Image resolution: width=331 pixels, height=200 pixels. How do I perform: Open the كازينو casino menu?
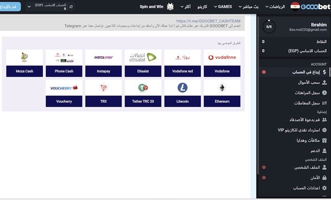[x=202, y=7]
